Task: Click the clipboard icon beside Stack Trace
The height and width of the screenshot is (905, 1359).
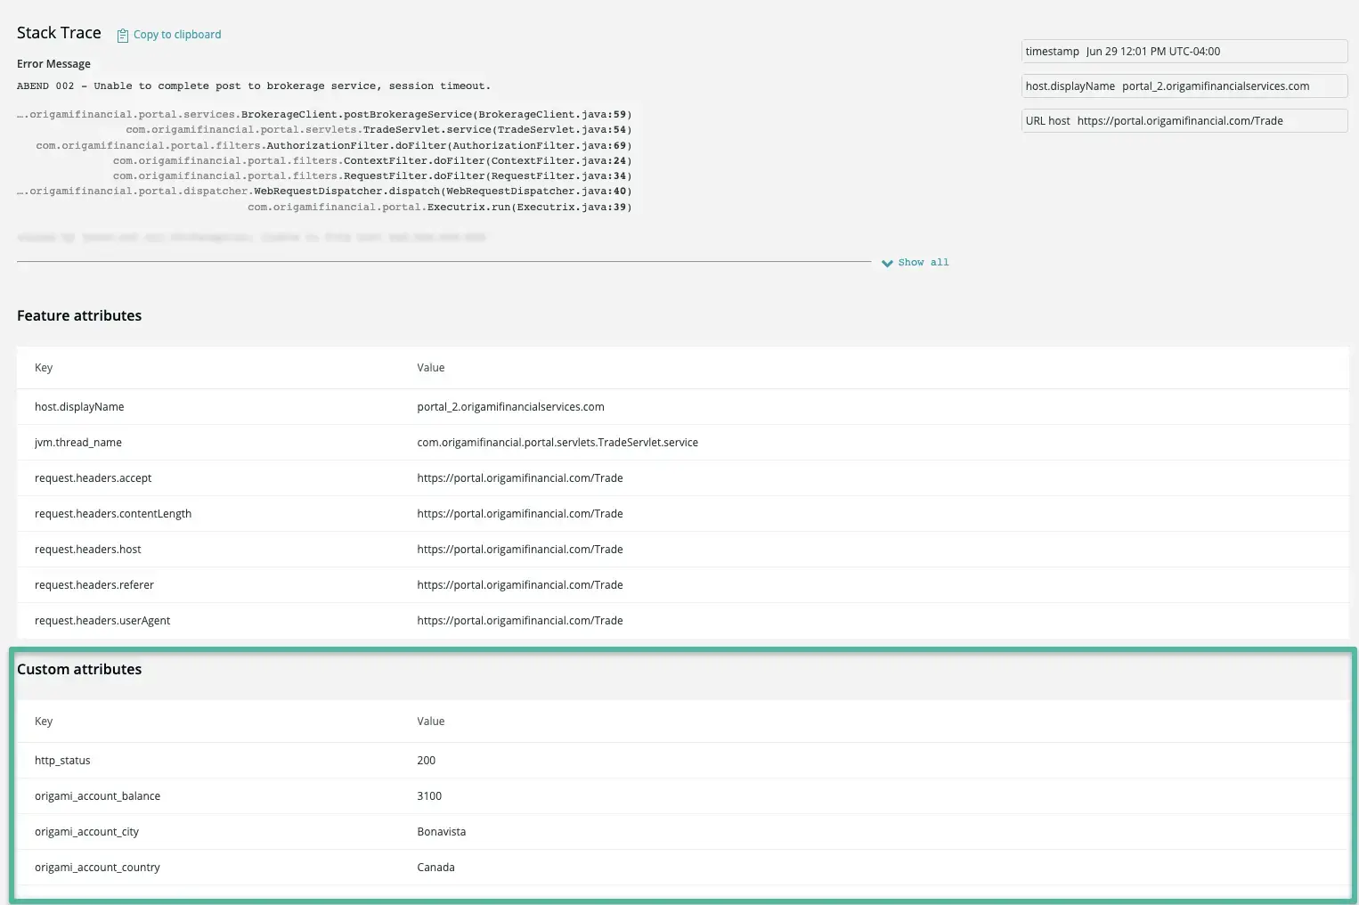Action: click(x=123, y=36)
